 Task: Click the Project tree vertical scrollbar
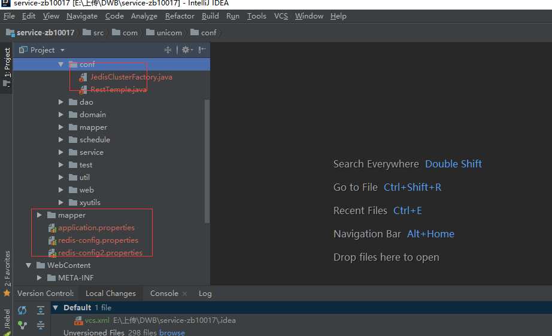(x=207, y=161)
